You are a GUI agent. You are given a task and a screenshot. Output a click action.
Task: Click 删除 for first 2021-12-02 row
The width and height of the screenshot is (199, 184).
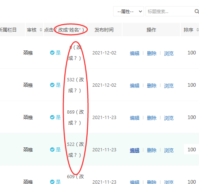click(152, 53)
